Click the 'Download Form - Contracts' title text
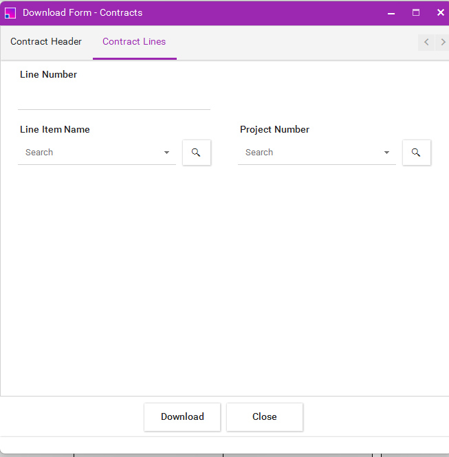The image size is (449, 457). tap(83, 13)
